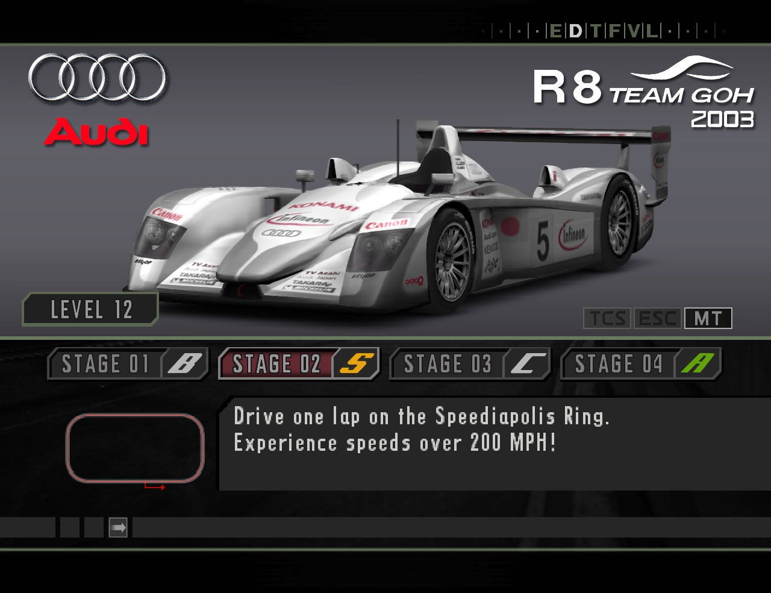Select the L category letter in top bar
The height and width of the screenshot is (593, 771).
click(x=652, y=31)
